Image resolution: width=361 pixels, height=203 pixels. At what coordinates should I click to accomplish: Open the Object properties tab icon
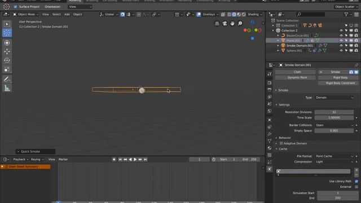270,120
